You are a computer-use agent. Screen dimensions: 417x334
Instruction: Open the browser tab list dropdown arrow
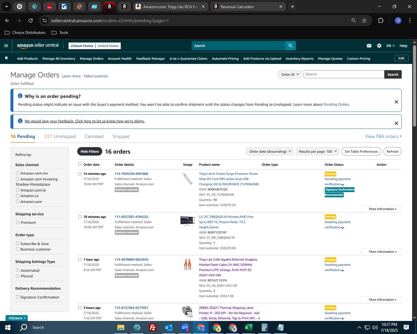(6, 7)
